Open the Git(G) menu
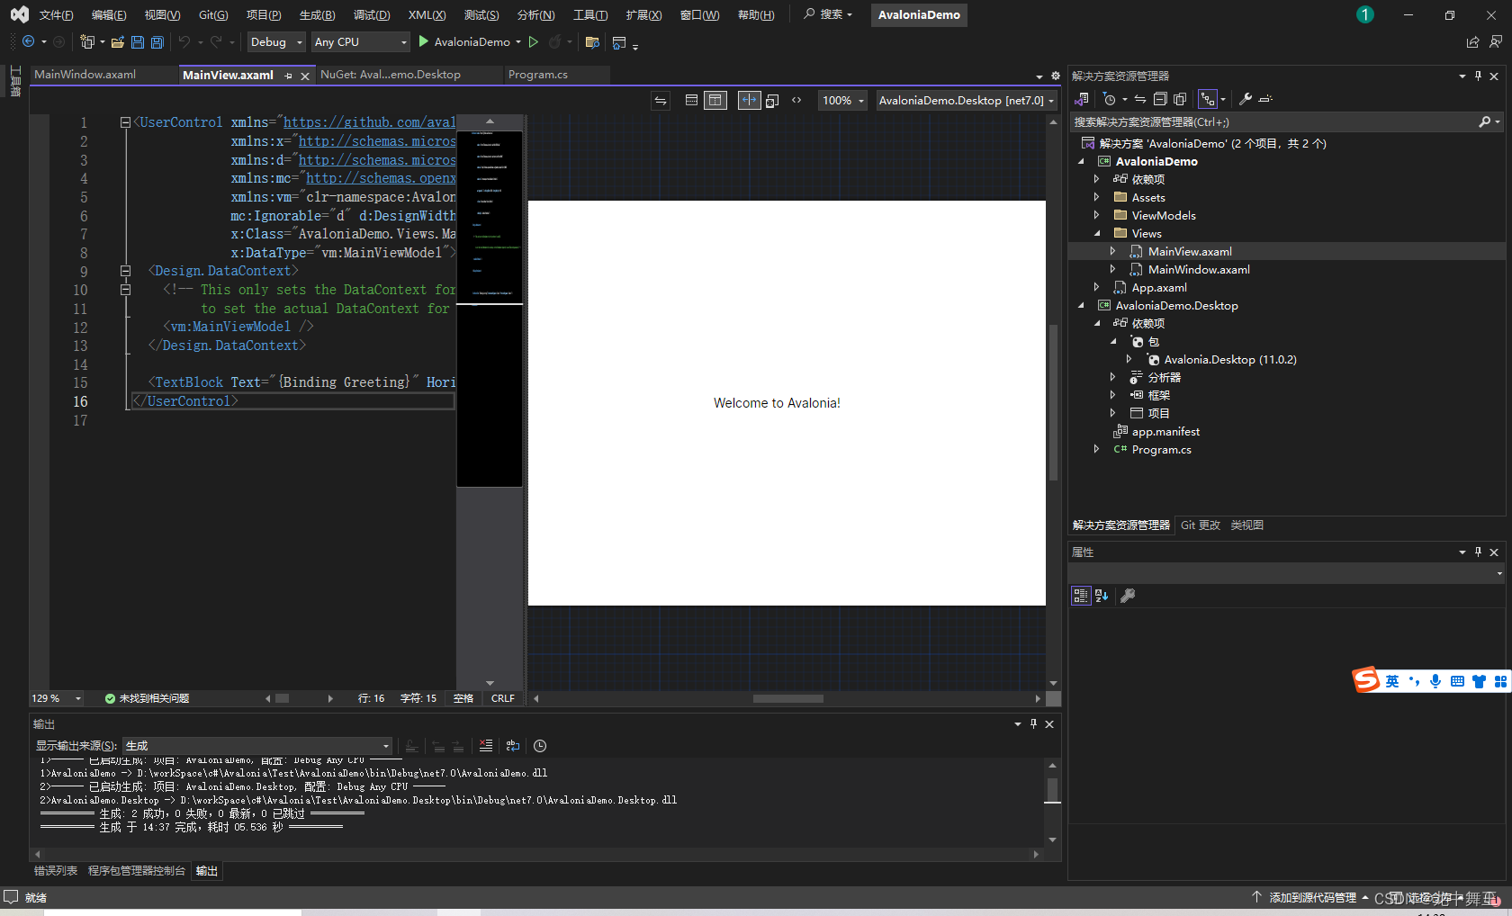The height and width of the screenshot is (916, 1512). (x=213, y=14)
